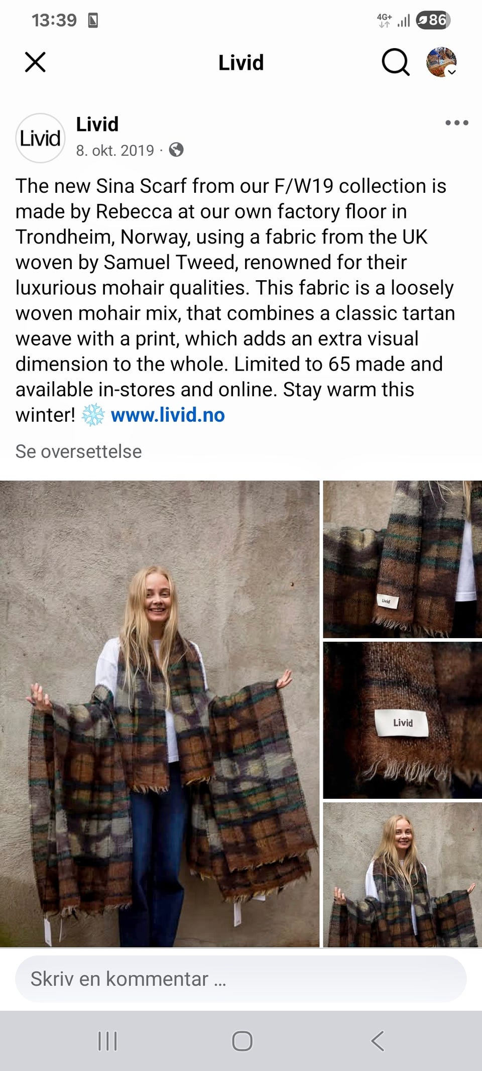This screenshot has width=482, height=1071.
Task: Open the Livid label close-up thumbnail
Action: pyautogui.click(x=403, y=720)
